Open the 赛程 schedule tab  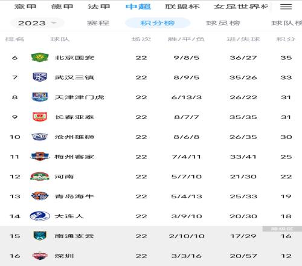pos(98,23)
